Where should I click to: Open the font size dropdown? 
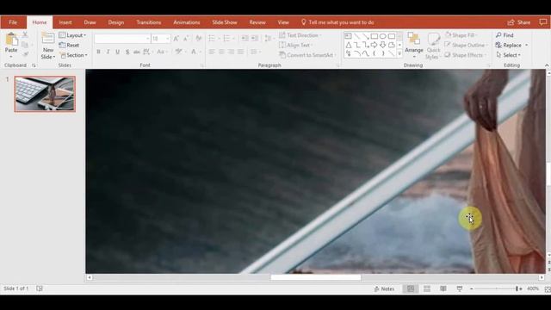168,39
